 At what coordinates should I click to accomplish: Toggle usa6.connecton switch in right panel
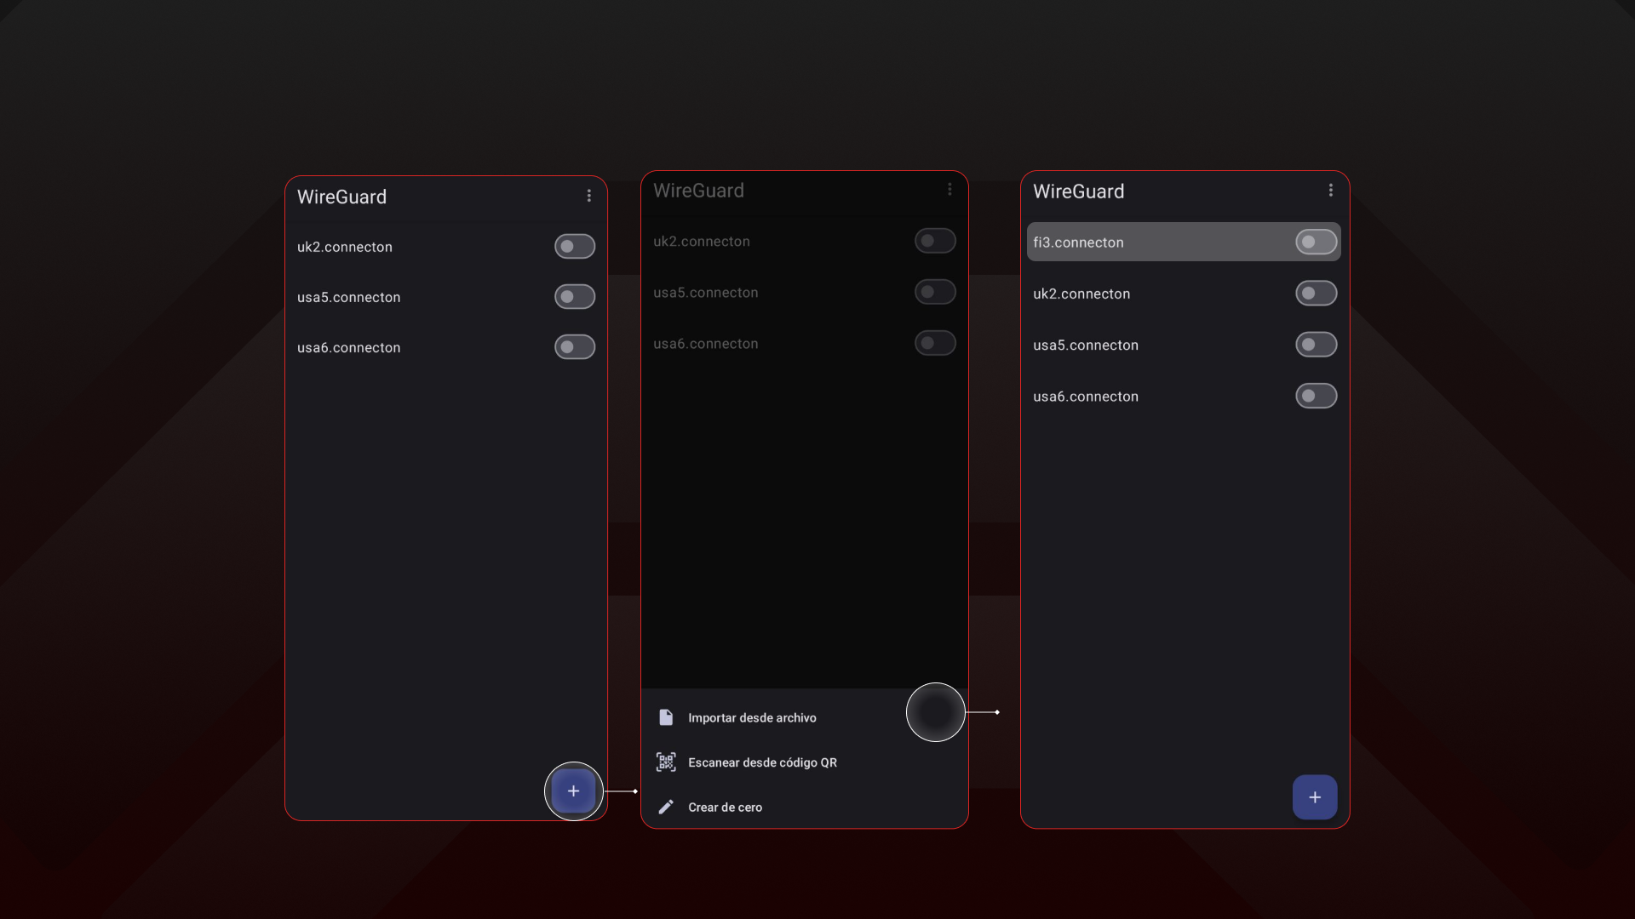tap(1316, 396)
